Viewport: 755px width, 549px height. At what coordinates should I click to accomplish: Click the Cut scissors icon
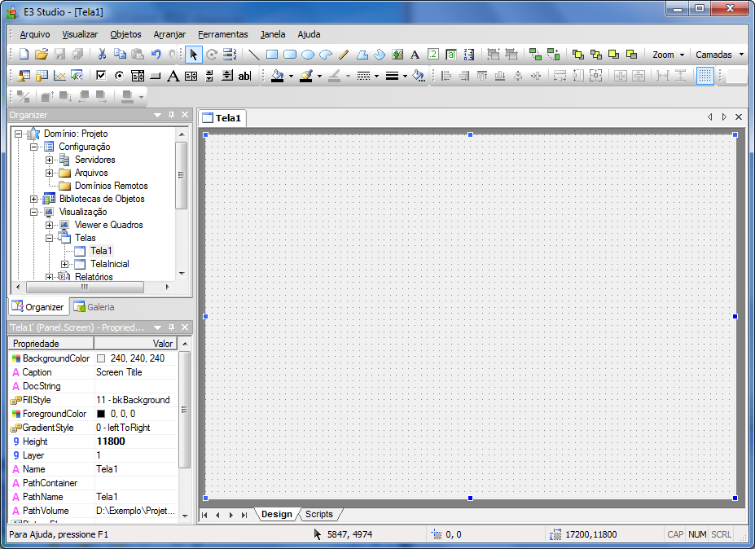[102, 55]
